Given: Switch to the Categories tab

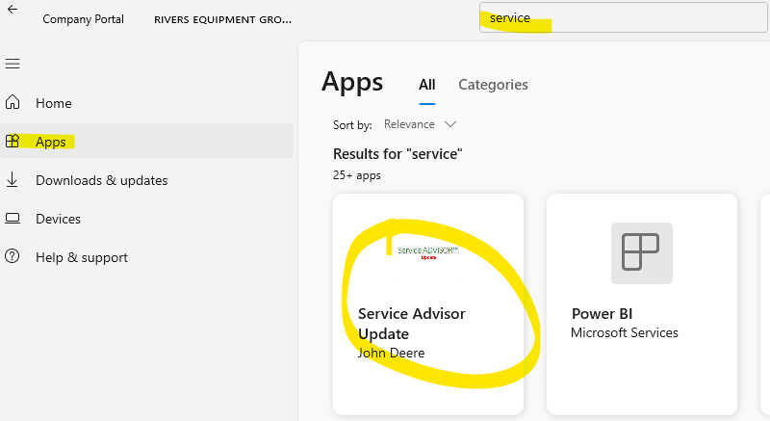Looking at the screenshot, I should coord(493,85).
